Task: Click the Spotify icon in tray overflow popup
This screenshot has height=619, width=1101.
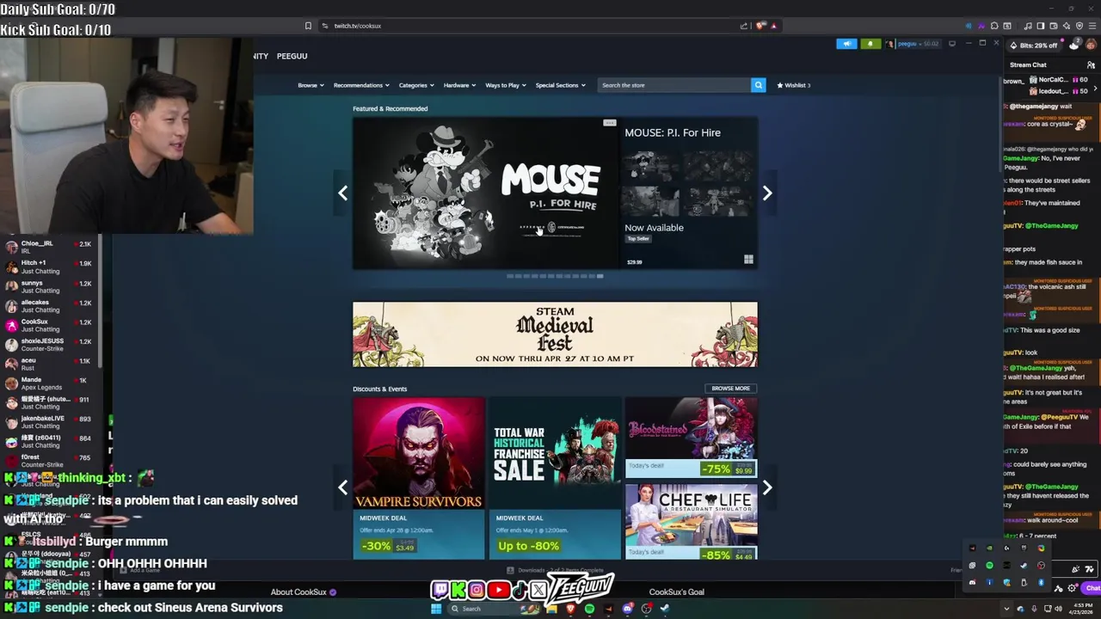Action: pos(989,565)
